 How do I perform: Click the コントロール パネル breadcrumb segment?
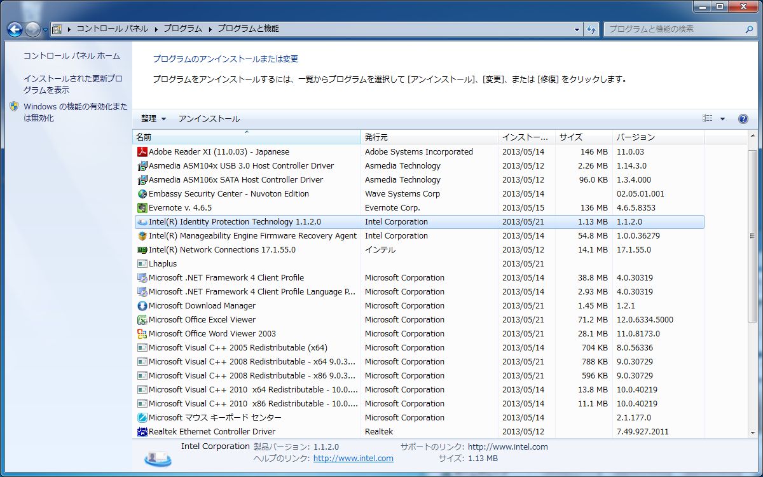pyautogui.click(x=112, y=29)
